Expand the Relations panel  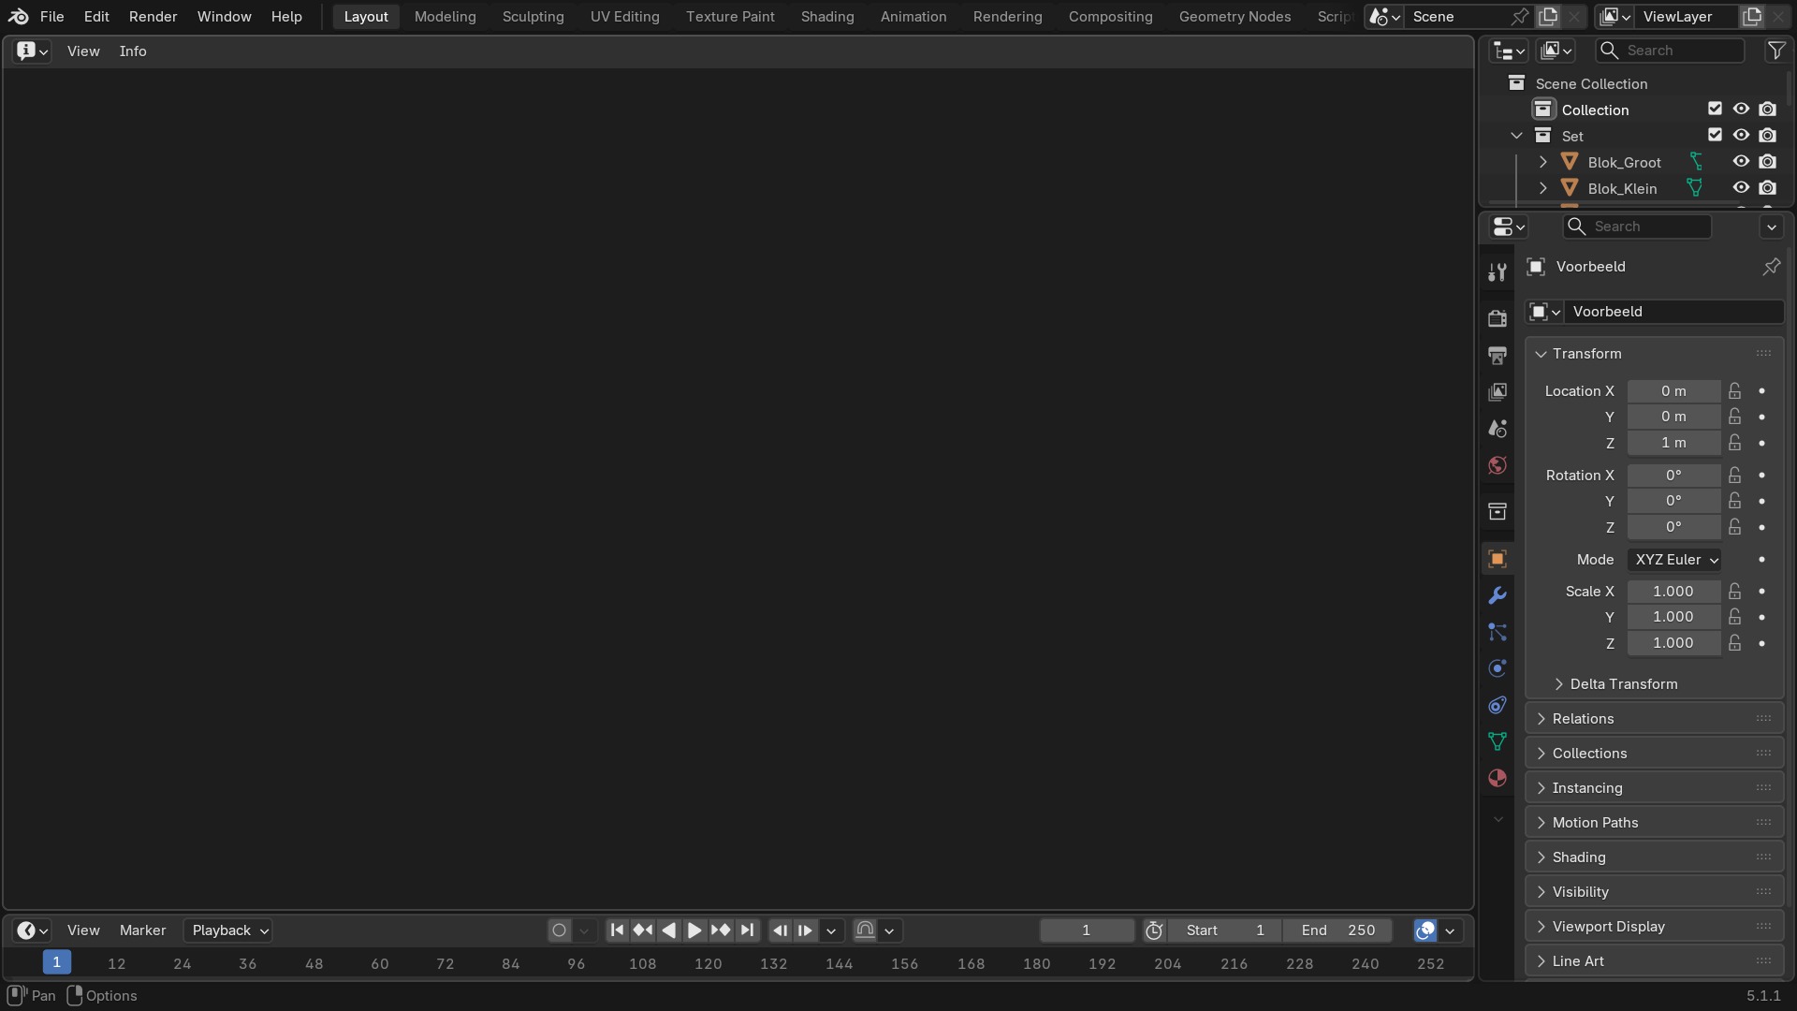click(1654, 719)
